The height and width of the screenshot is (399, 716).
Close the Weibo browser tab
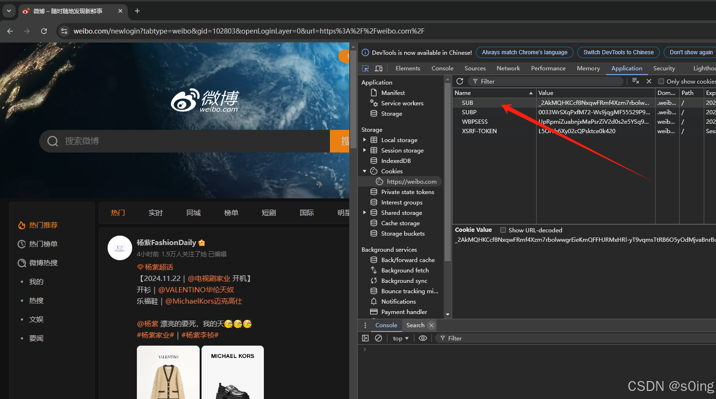pyautogui.click(x=120, y=11)
